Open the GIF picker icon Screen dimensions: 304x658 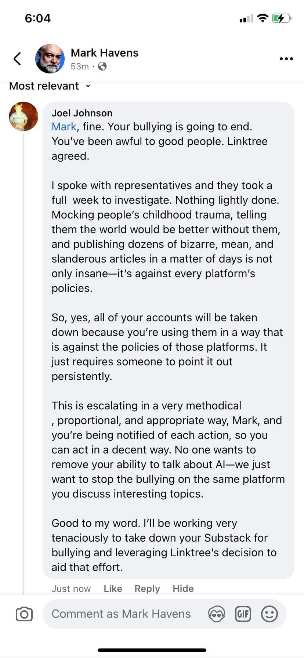(x=243, y=614)
